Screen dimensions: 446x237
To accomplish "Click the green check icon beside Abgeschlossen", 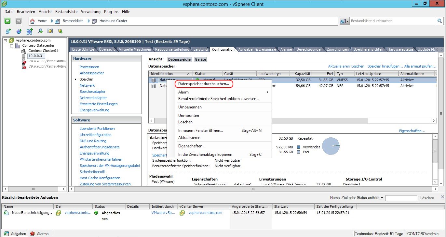I will 96,213.
